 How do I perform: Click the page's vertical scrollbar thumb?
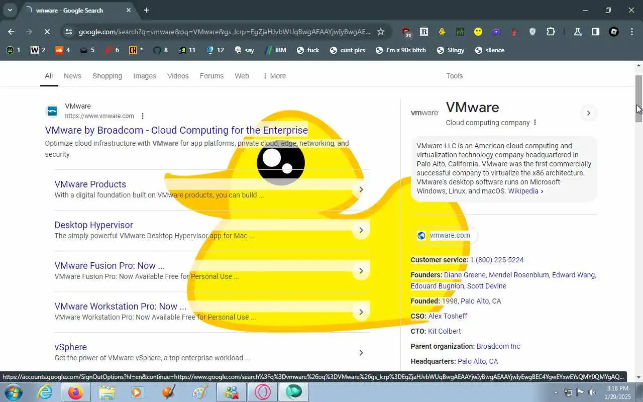point(639,98)
